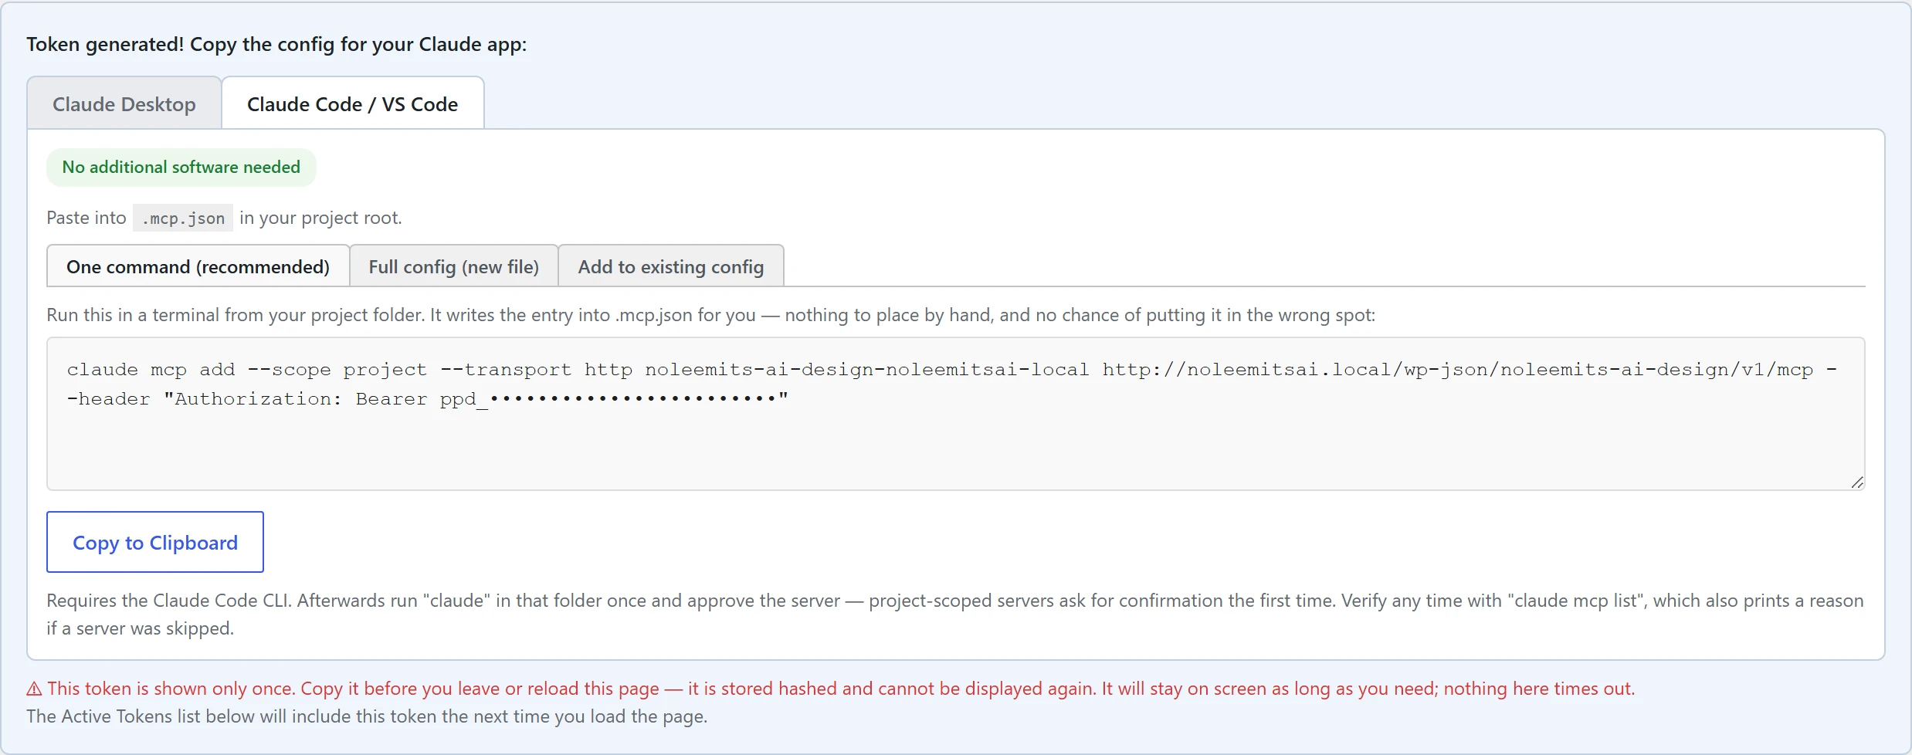Viewport: 1912px width, 755px height.
Task: Select the Claude Code / VS Code tab
Action: click(353, 103)
